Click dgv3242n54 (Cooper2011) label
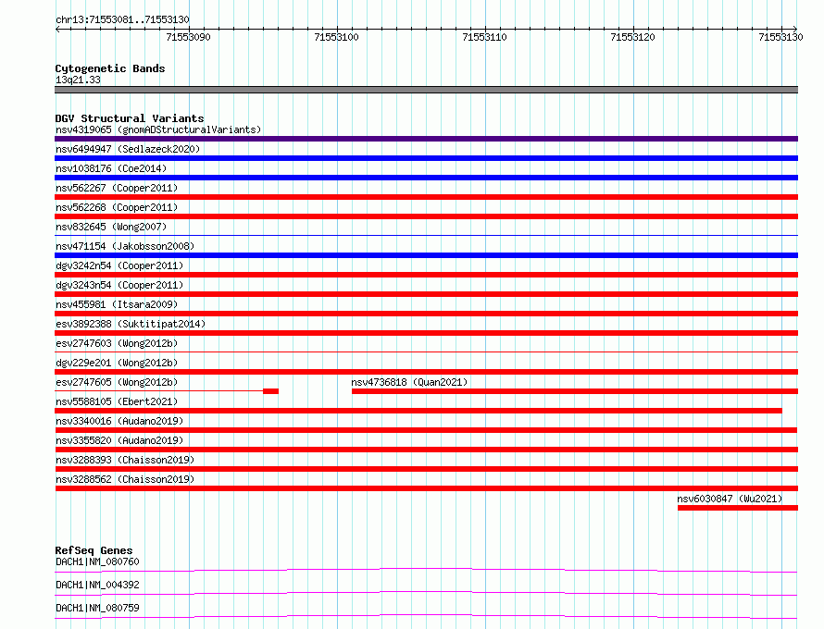Viewport: 824px width, 629px height. [119, 265]
